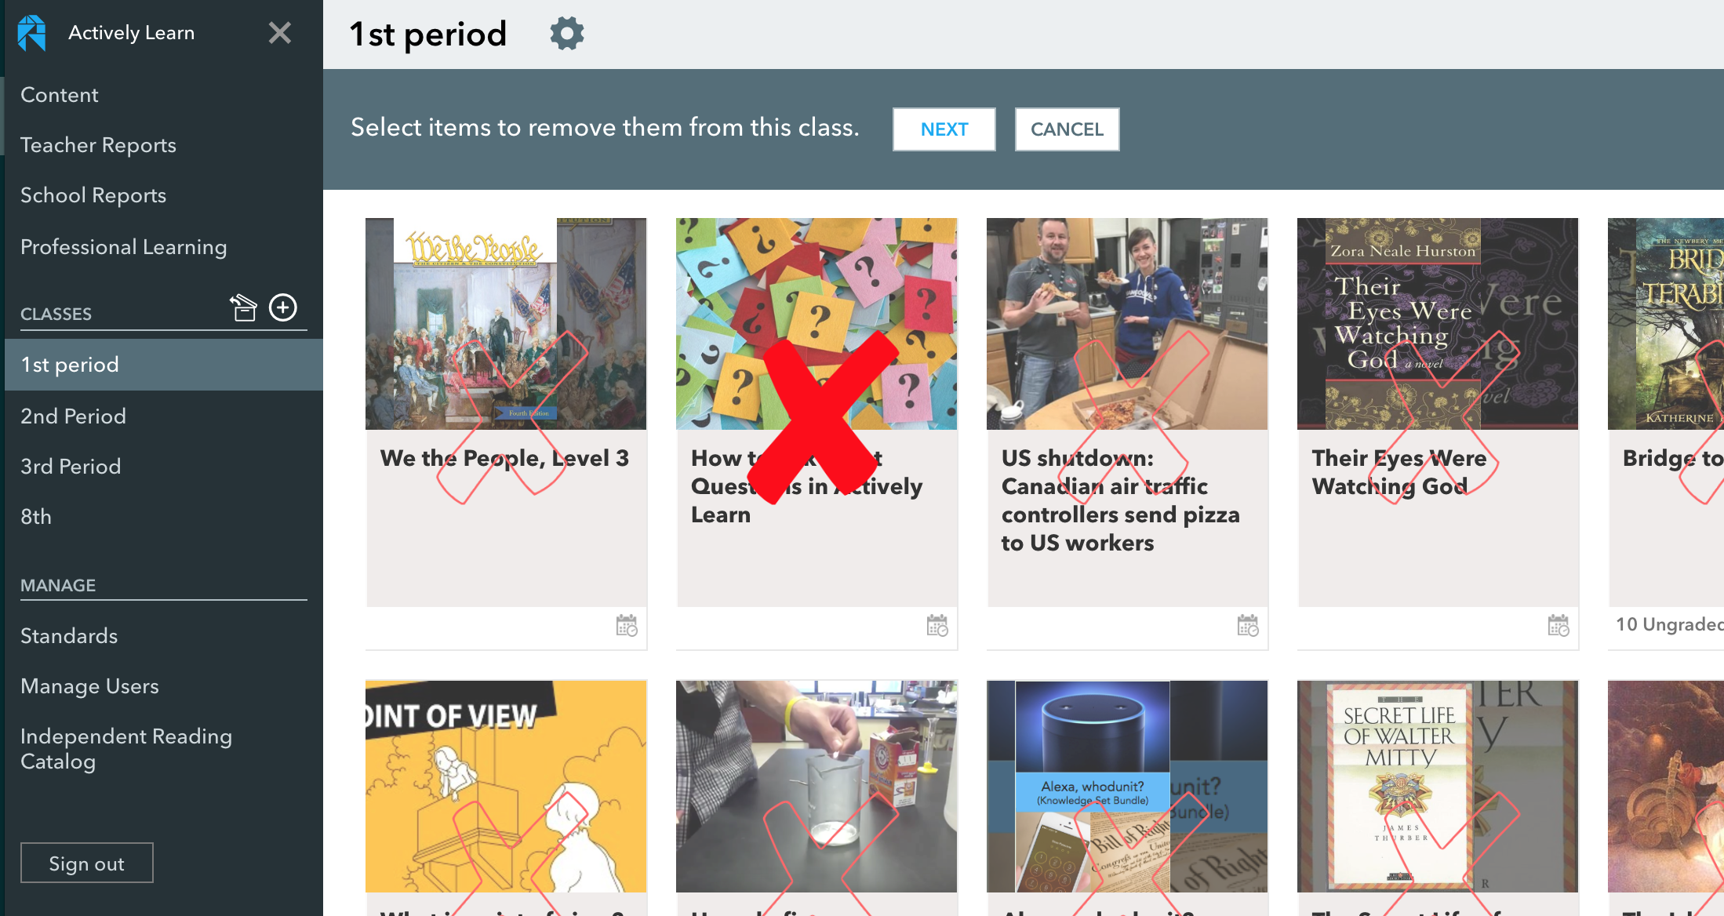This screenshot has height=916, width=1724.
Task: Open the archived classes icon
Action: pos(243,307)
